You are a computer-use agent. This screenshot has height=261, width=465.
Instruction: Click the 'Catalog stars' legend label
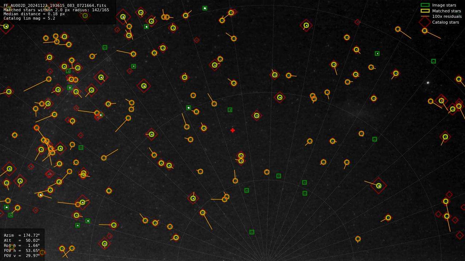445,22
